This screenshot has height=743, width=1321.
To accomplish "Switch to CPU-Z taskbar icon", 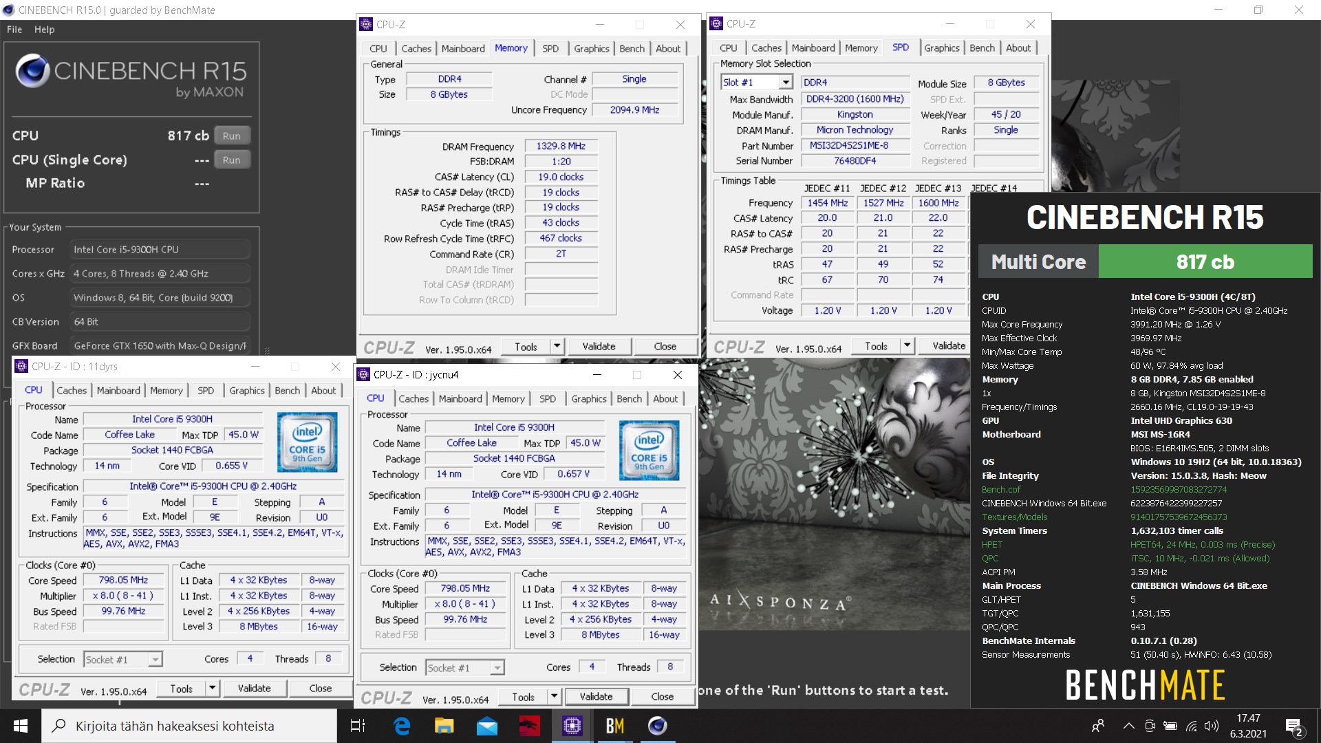I will pos(572,726).
